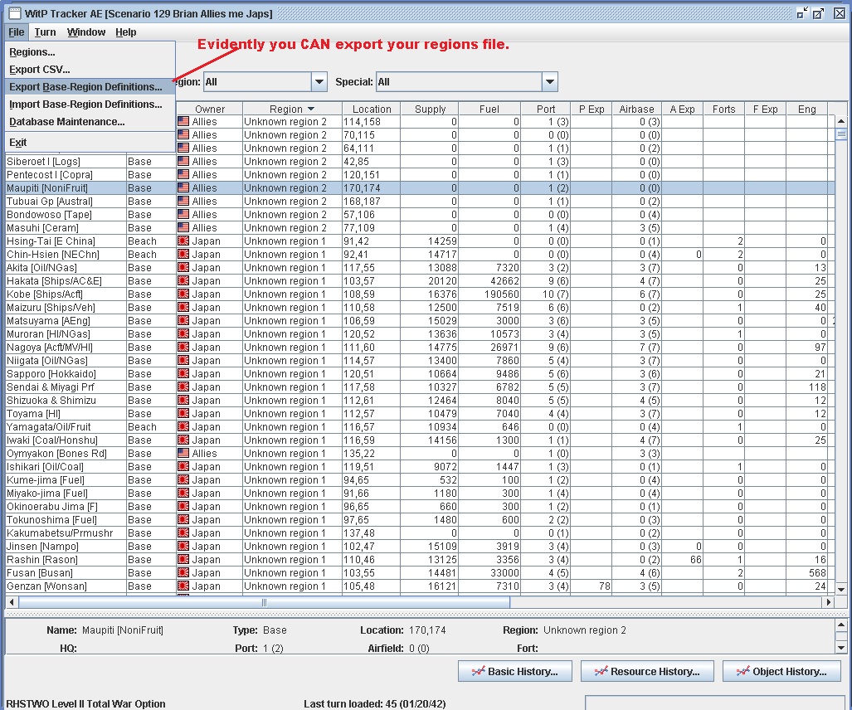This screenshot has height=710, width=852.
Task: Click chart icon on Basic History button
Action: (478, 671)
